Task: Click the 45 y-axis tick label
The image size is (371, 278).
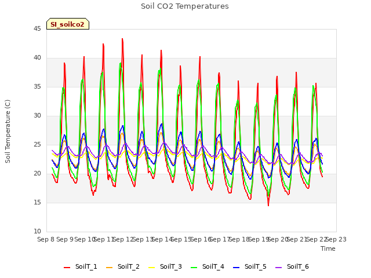Action: tap(37, 29)
